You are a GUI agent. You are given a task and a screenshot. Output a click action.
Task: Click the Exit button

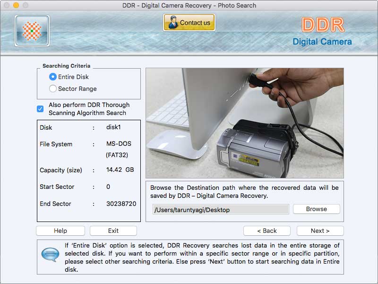[x=113, y=231]
